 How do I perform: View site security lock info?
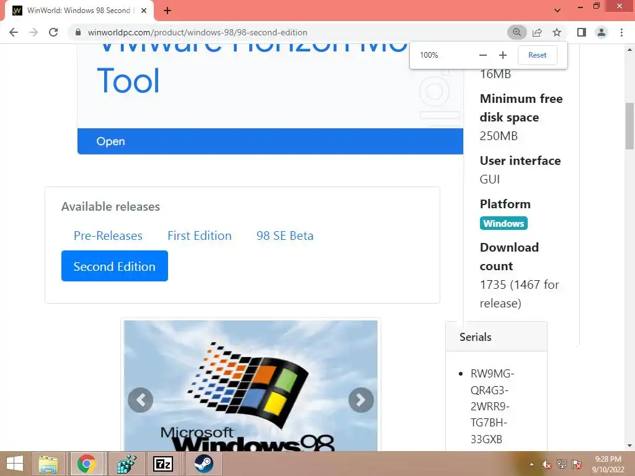point(78,32)
